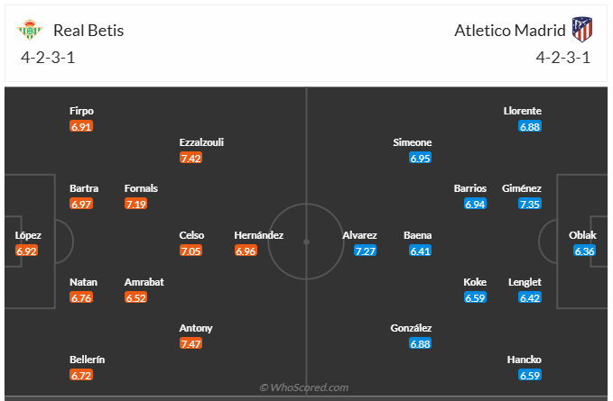Screen dimensions: 613x401
Task: Select player name Hernández on the pitch
Action: (x=259, y=235)
